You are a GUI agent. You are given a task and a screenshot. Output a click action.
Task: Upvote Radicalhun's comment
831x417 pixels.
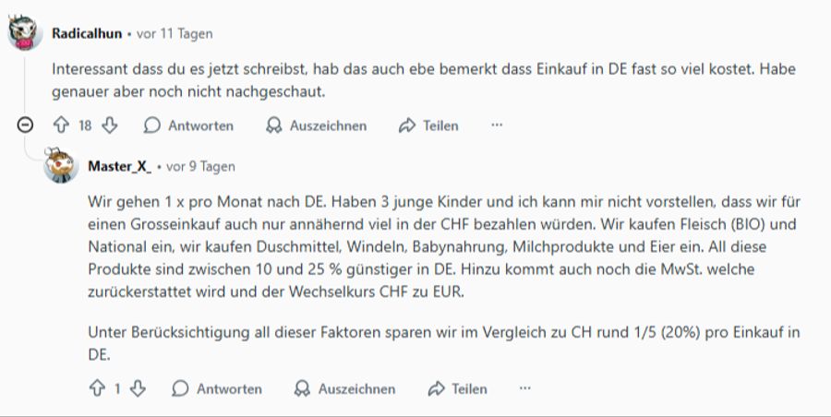click(62, 125)
